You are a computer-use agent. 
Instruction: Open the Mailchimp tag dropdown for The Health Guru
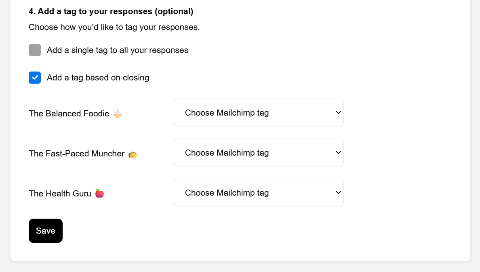[x=258, y=192]
